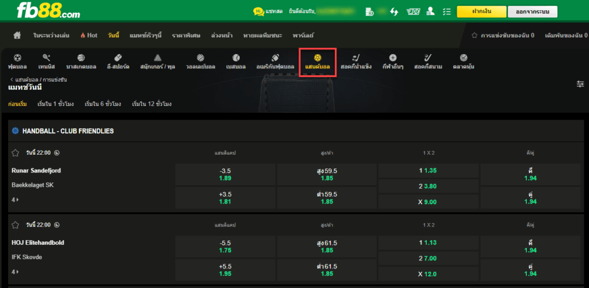Bet handicap -3.5 at 1.89
The width and height of the screenshot is (589, 288).
[x=225, y=174]
